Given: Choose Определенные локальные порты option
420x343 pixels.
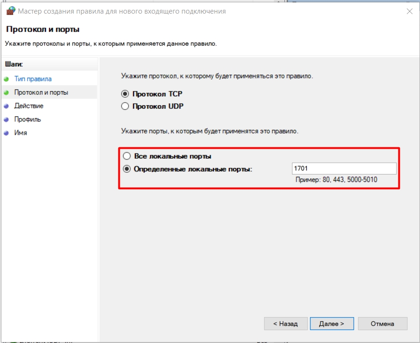Looking at the screenshot, I should click(x=127, y=169).
